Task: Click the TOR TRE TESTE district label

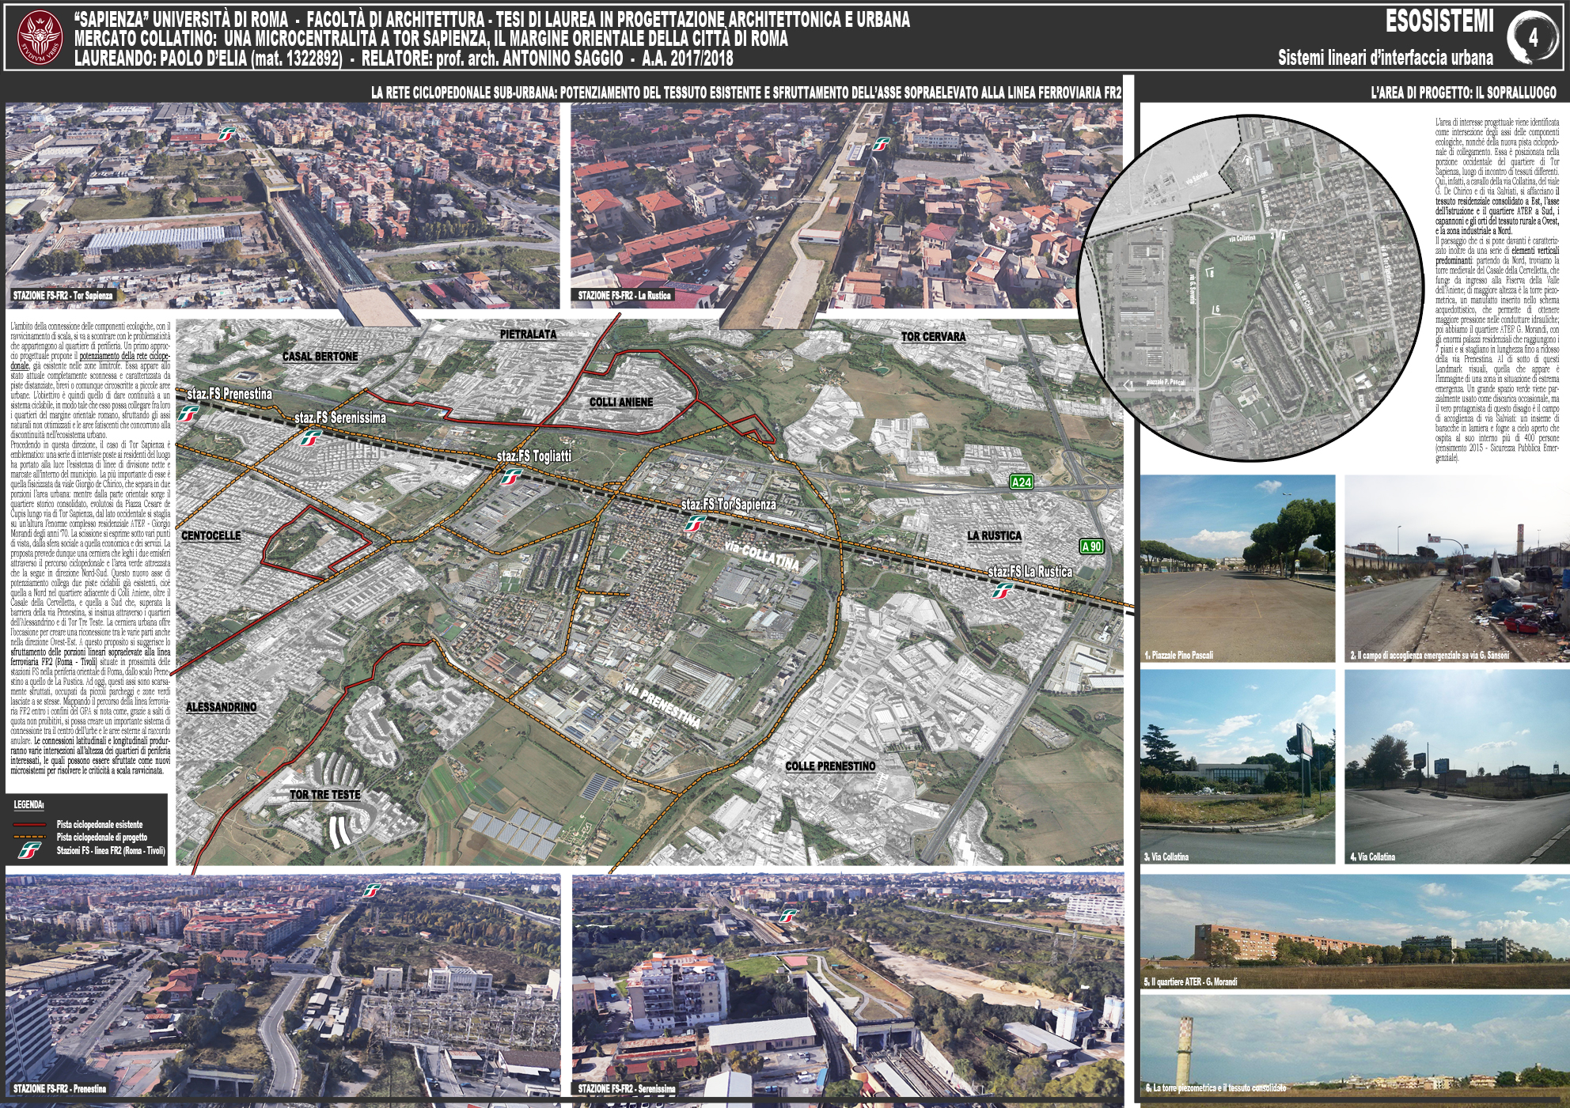Action: click(324, 794)
